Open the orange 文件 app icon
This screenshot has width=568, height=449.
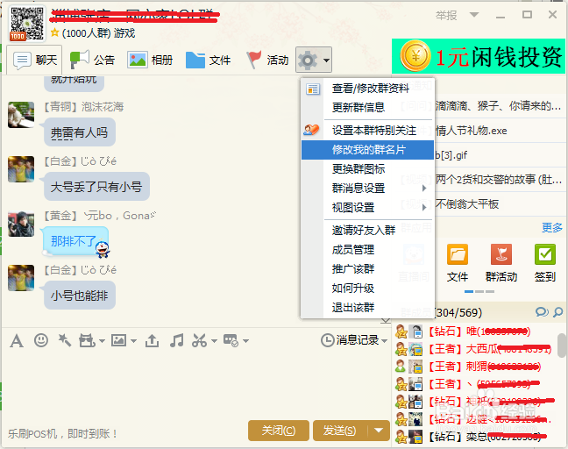(x=458, y=254)
